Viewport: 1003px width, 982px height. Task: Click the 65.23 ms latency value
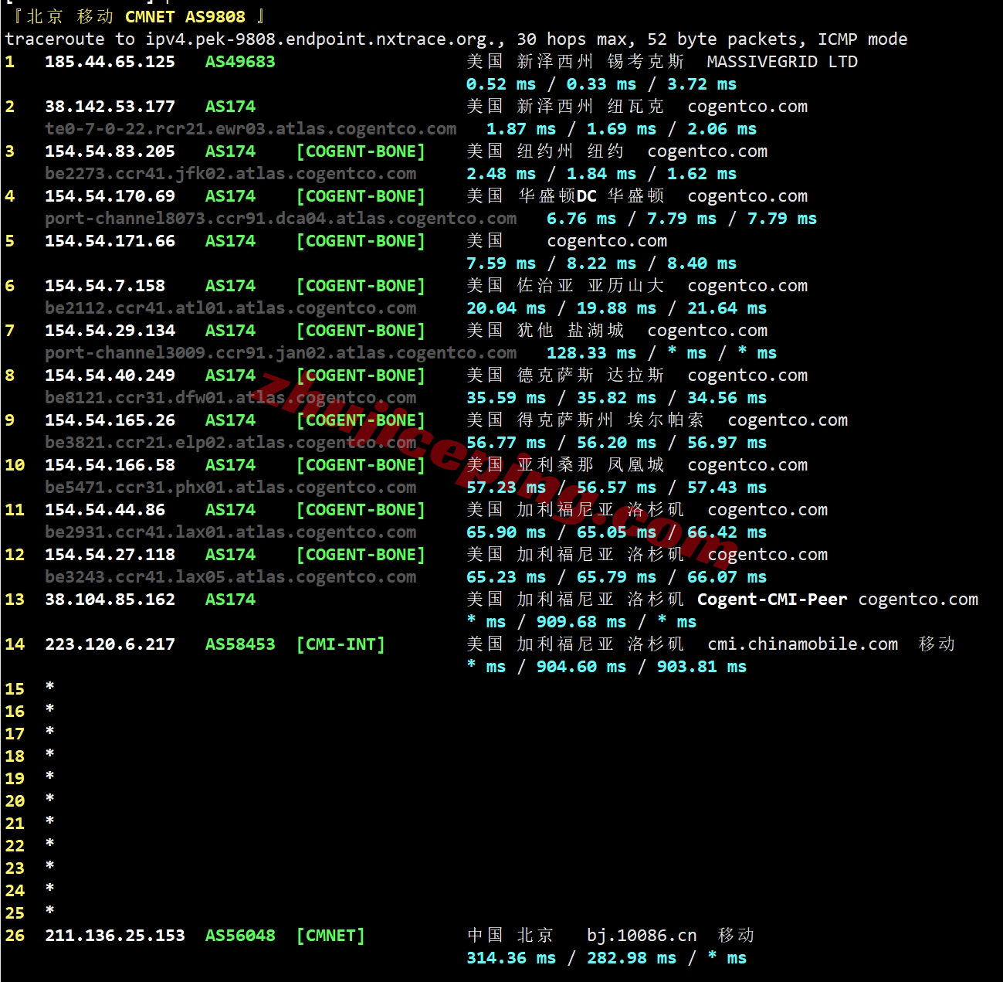click(x=506, y=577)
